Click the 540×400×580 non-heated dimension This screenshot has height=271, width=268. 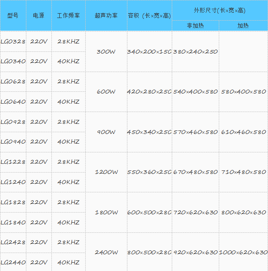(x=195, y=92)
